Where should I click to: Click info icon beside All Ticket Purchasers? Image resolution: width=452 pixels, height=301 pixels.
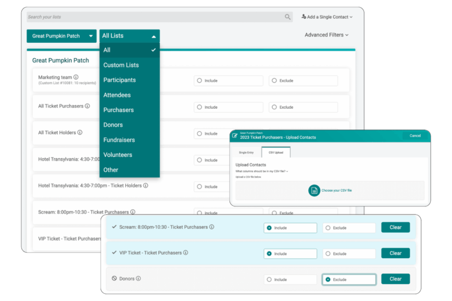(87, 106)
